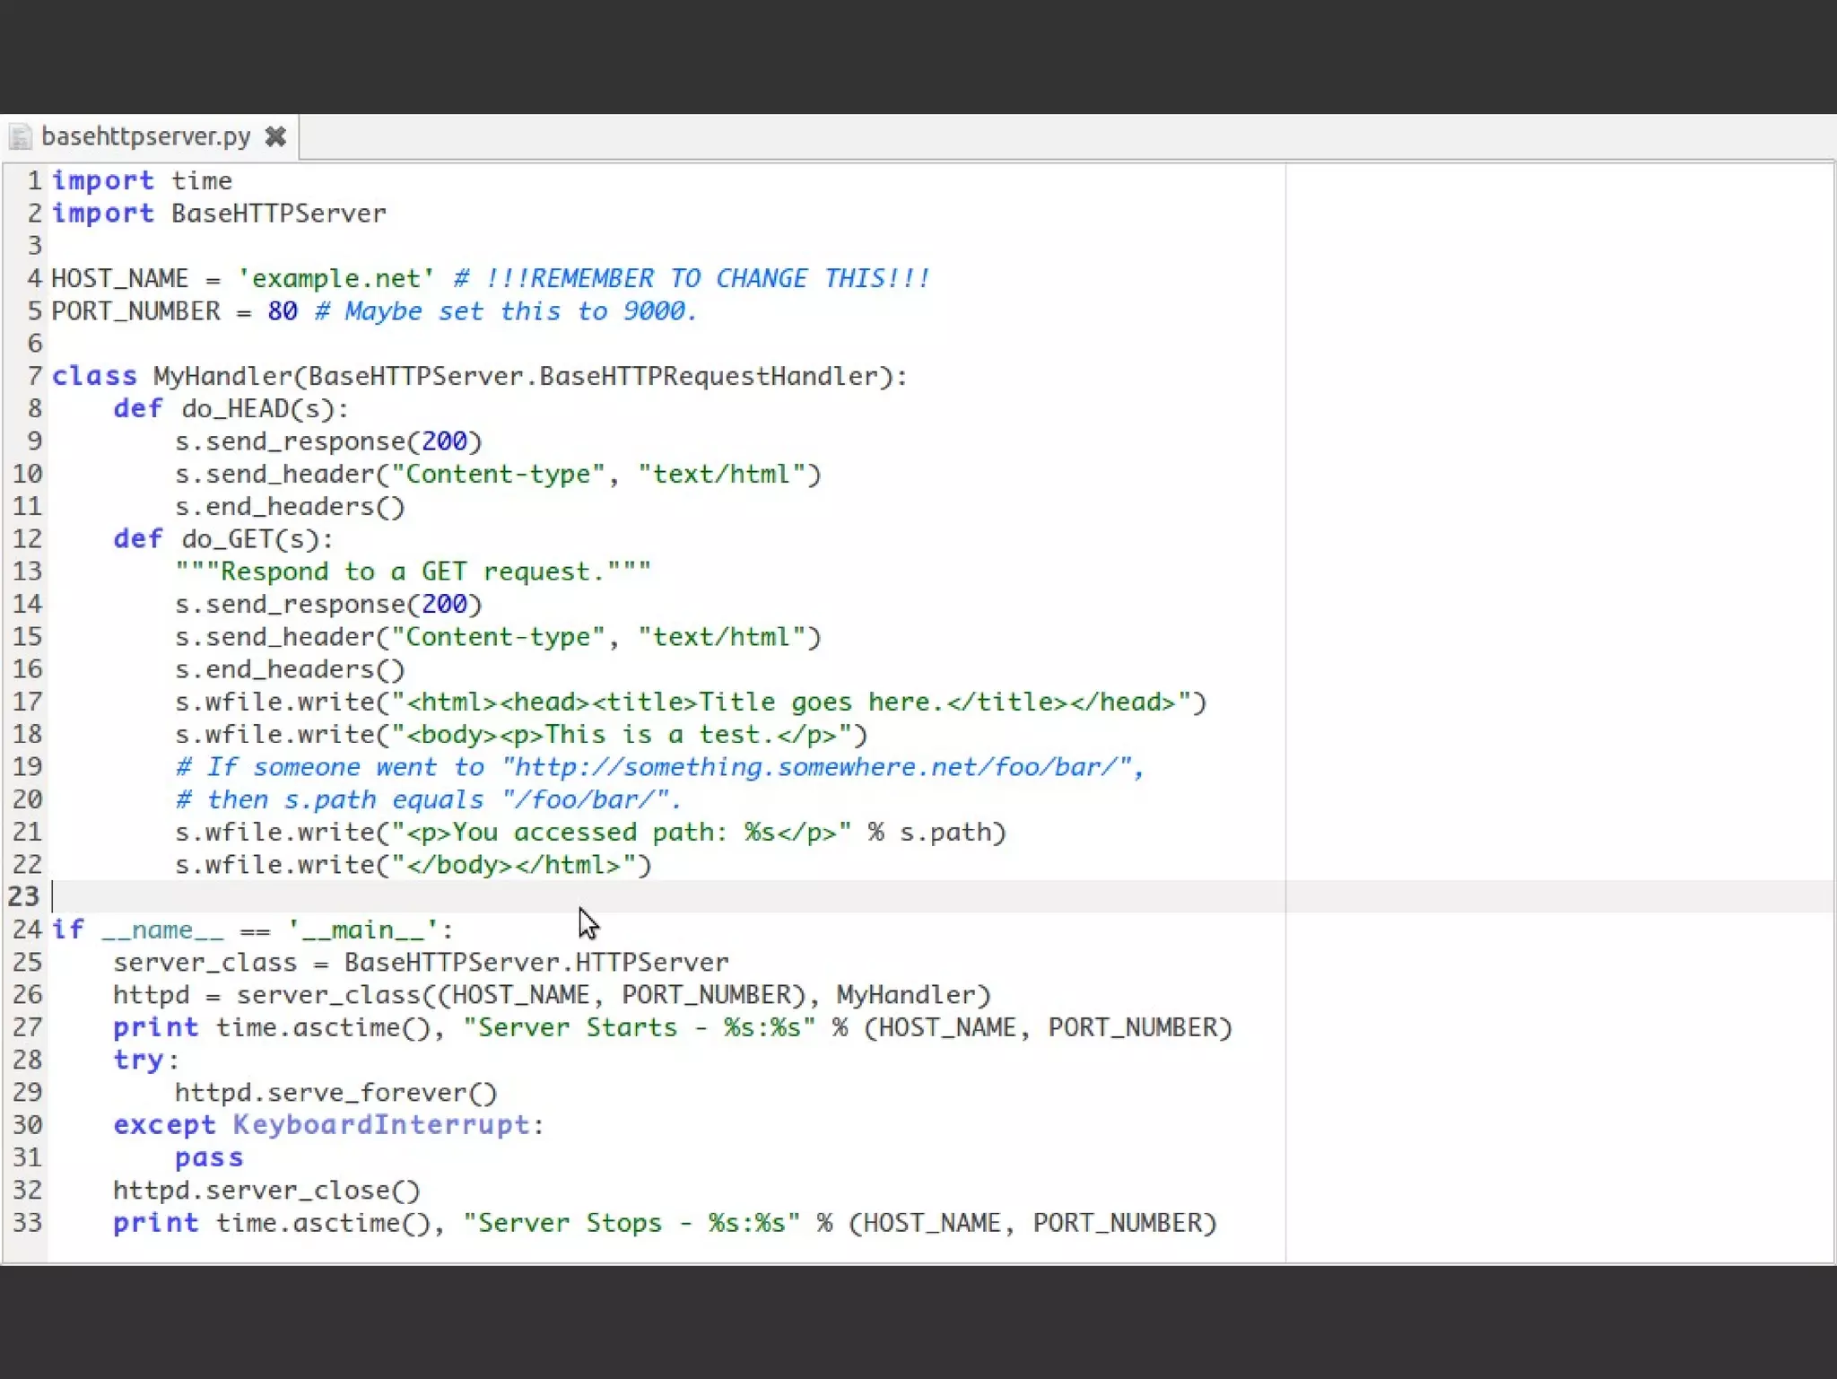Click on the HOST_NAME assignment on line 4

point(119,279)
